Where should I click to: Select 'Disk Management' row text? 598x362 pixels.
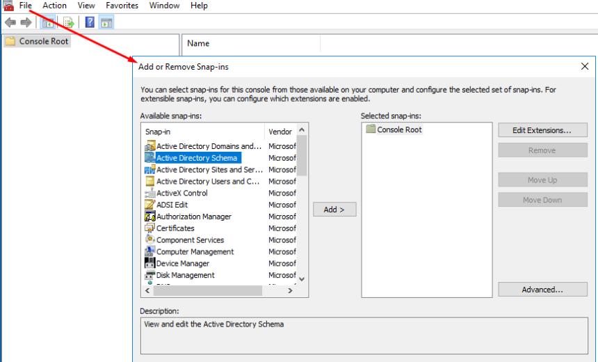click(x=186, y=275)
